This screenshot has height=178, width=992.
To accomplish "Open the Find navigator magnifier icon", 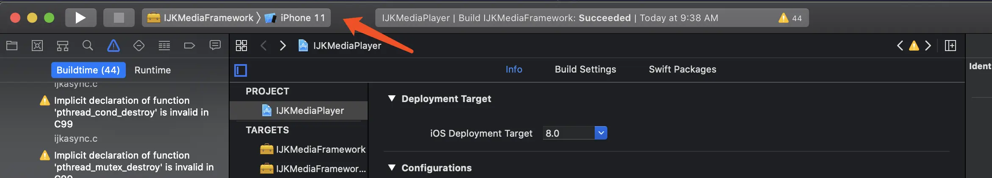I will 88,46.
